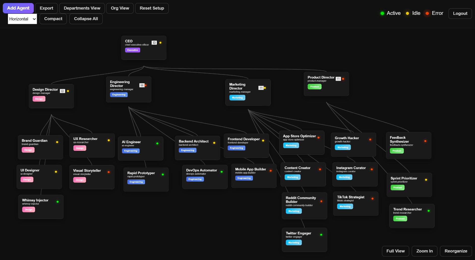The image size is (475, 260).
Task: Click the yellow status dot on Brand Guardian
Action: coord(57,142)
